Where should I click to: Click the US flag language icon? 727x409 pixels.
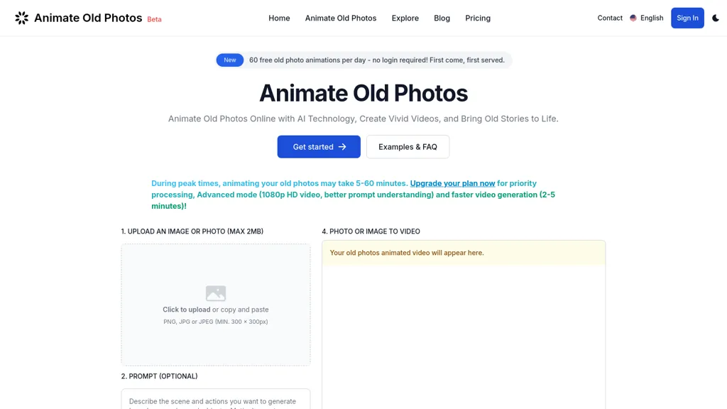pos(633,18)
